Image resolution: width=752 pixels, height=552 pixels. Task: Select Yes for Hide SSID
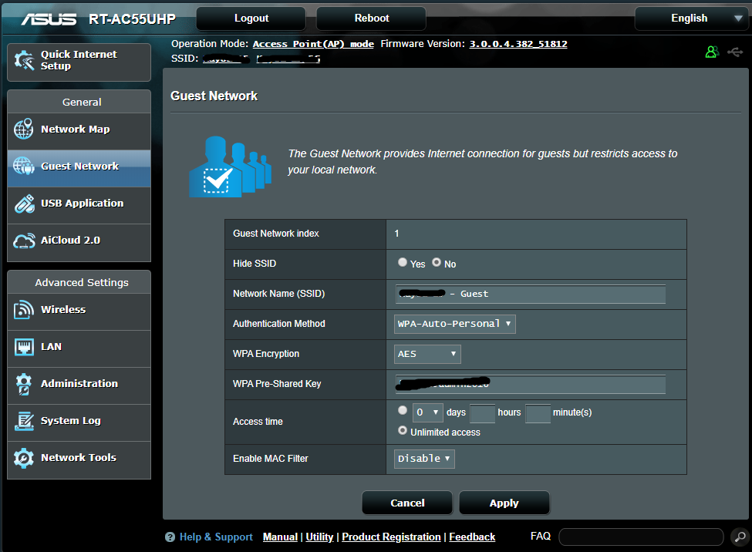point(403,262)
